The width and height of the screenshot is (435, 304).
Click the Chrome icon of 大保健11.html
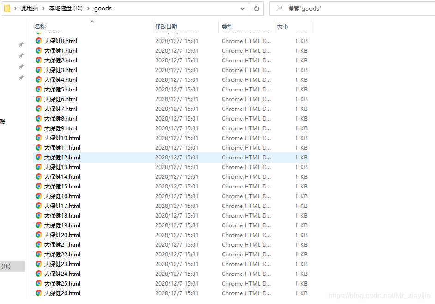click(x=39, y=148)
